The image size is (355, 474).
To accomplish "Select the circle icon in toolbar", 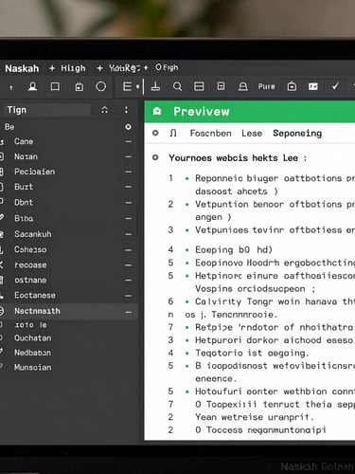I will click(101, 86).
